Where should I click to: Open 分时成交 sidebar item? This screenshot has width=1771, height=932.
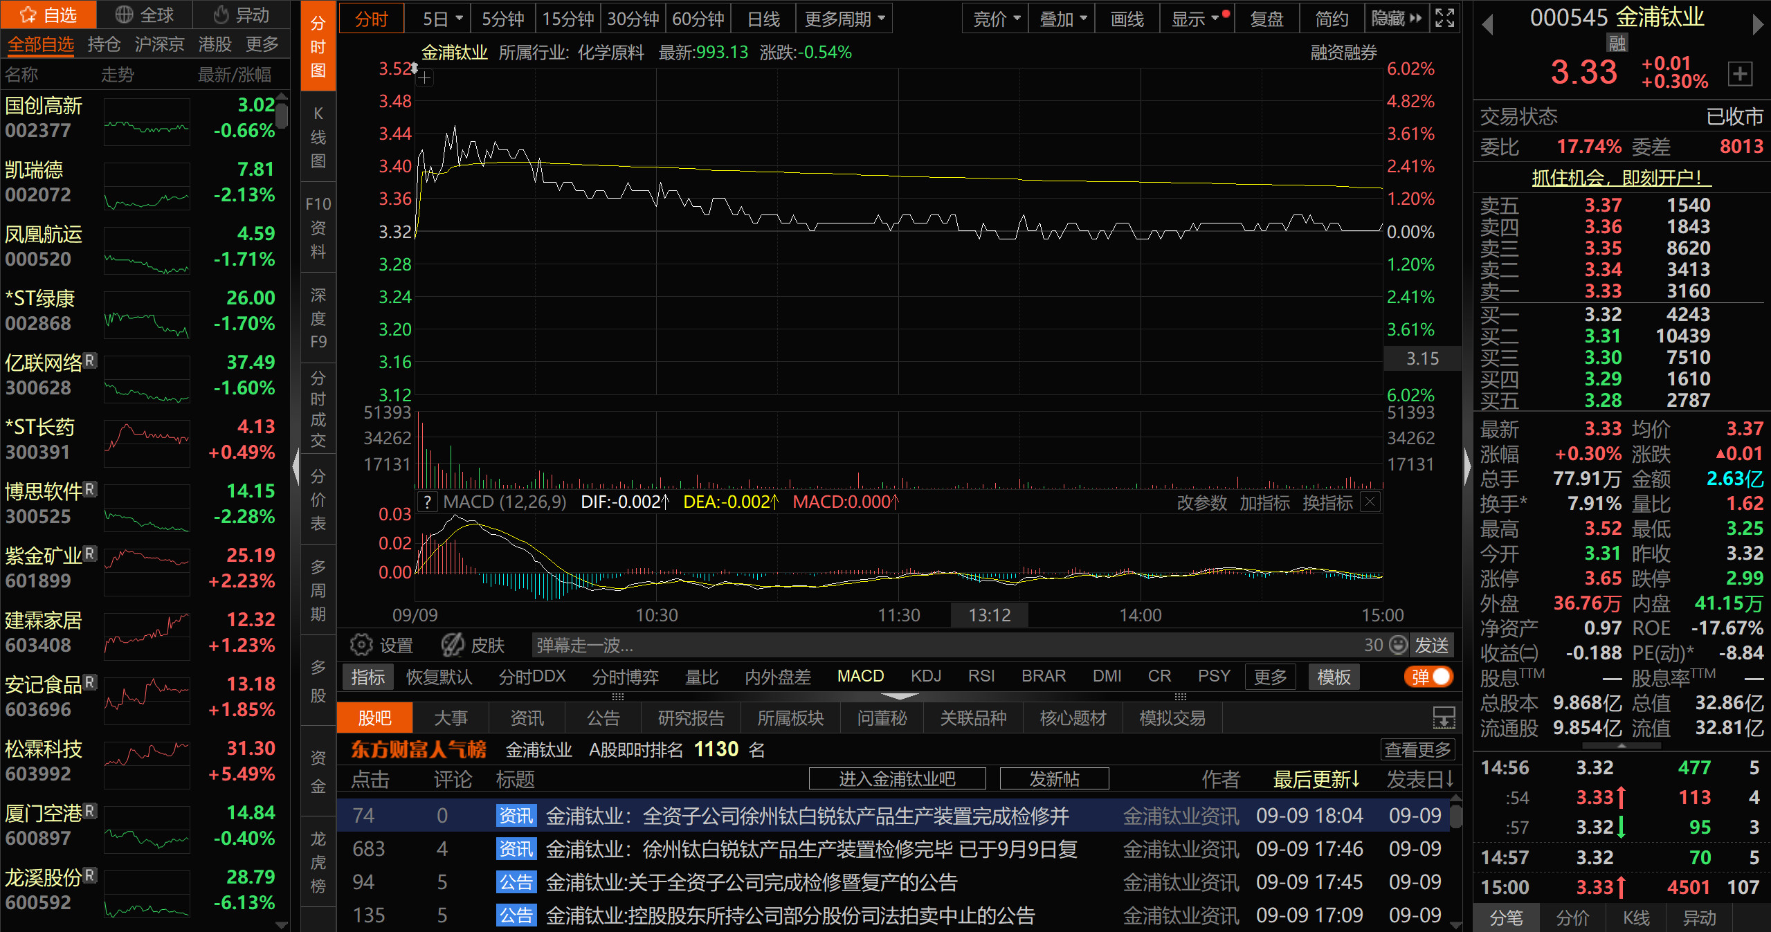pyautogui.click(x=318, y=409)
